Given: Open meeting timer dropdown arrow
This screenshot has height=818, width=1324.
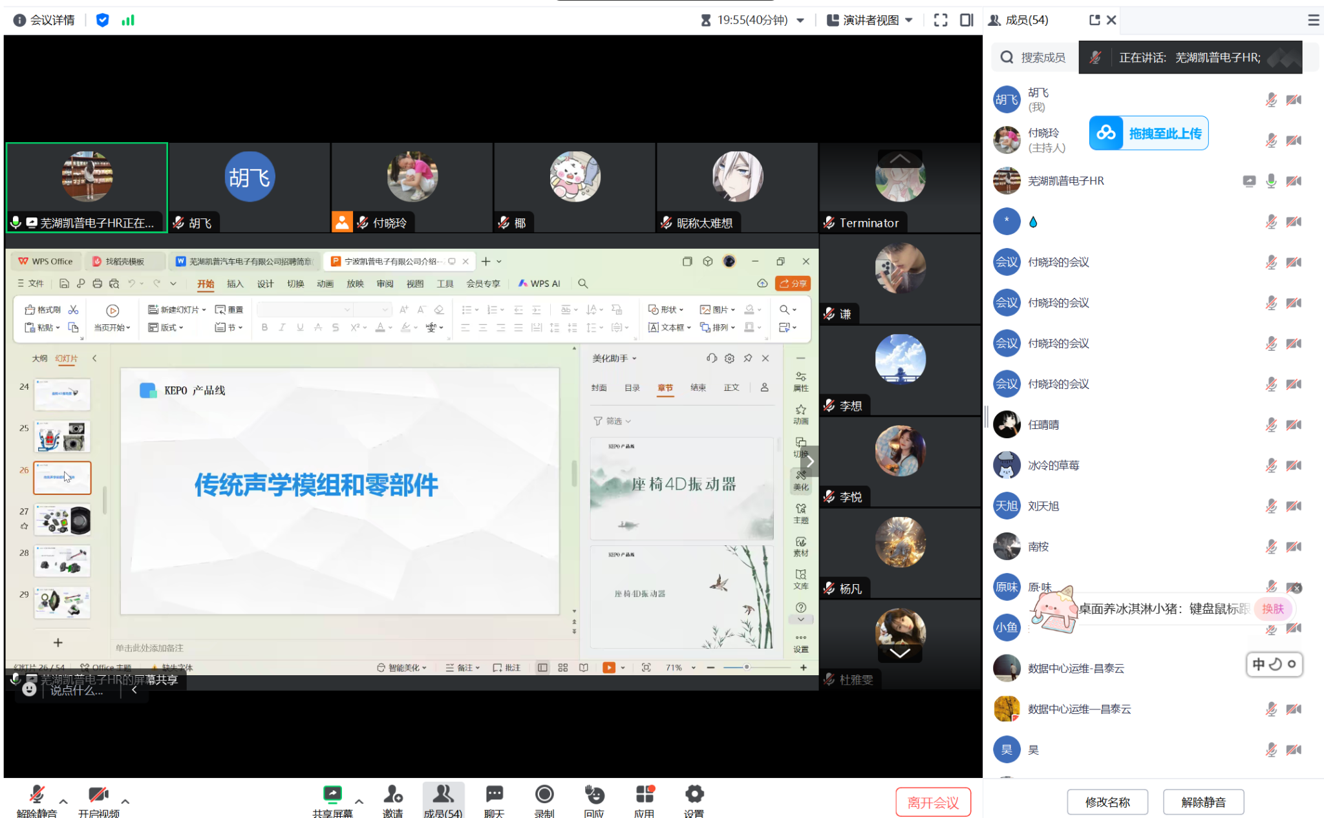Looking at the screenshot, I should 800,21.
